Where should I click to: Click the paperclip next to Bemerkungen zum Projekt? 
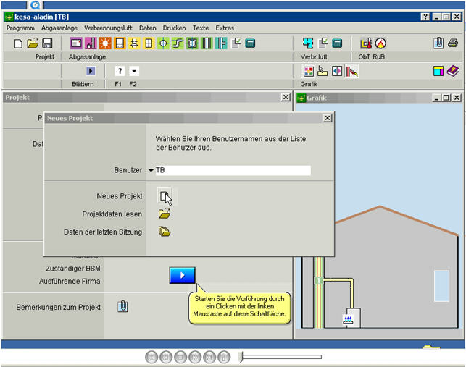pyautogui.click(x=122, y=306)
